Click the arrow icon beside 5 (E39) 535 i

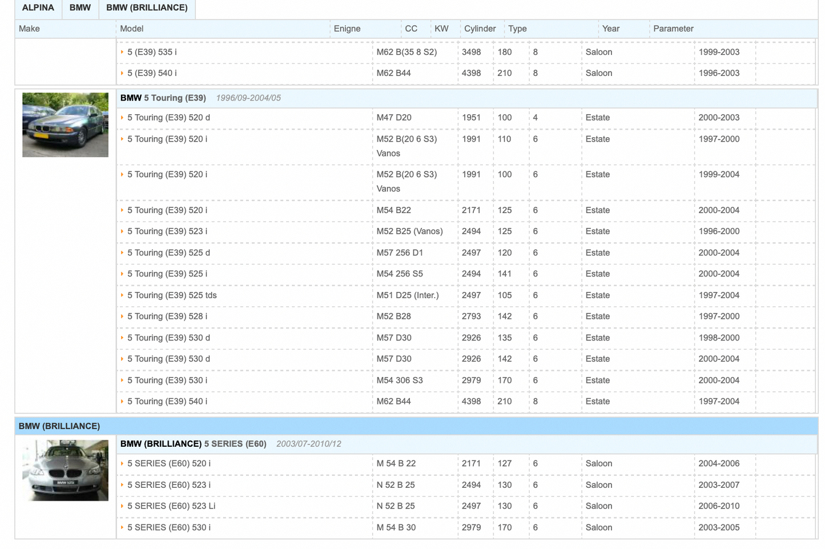tap(122, 52)
